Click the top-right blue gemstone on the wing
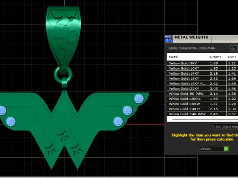Screen dimensions: 238x178 pyautogui.click(x=139, y=98)
